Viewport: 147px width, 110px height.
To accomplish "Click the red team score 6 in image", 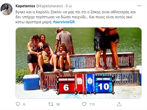I will [x=66, y=87].
